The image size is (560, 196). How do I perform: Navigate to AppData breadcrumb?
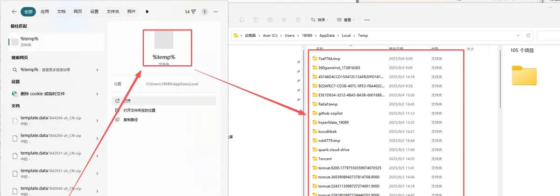tap(326, 35)
